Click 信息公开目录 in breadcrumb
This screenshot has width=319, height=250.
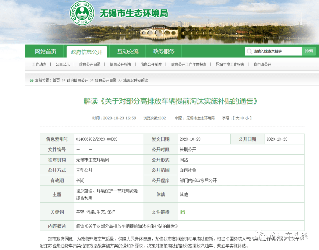pyautogui.click(x=105, y=80)
